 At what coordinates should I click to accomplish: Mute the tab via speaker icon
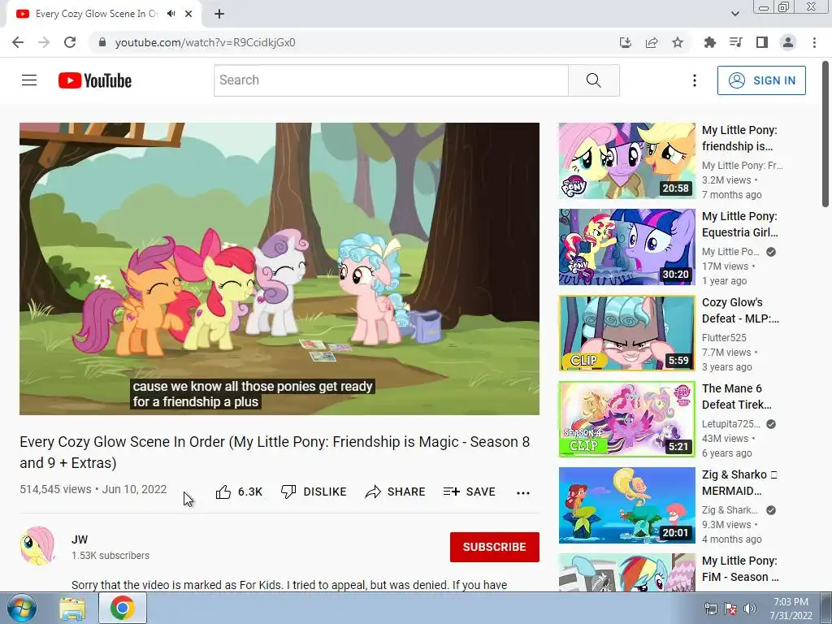click(x=171, y=14)
